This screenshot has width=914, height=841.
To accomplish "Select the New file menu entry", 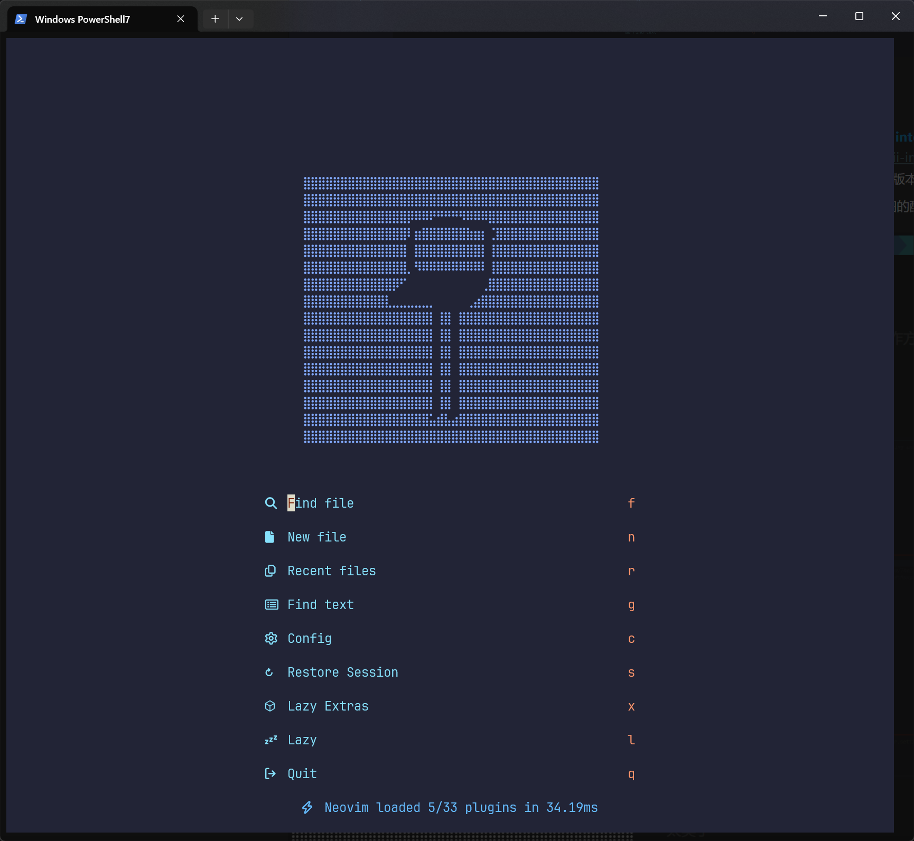I will (x=317, y=537).
